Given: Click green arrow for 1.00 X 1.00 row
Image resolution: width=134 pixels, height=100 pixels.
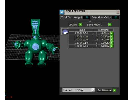Looking at the screenshot, I should tap(112, 40).
